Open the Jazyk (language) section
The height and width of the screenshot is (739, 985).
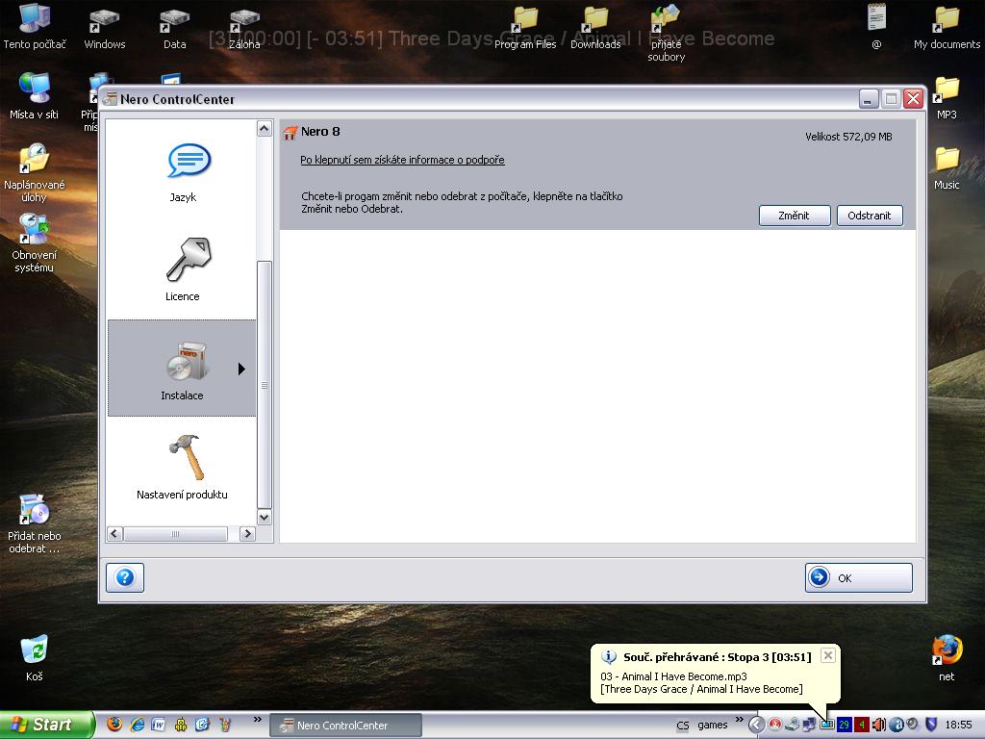coord(182,173)
